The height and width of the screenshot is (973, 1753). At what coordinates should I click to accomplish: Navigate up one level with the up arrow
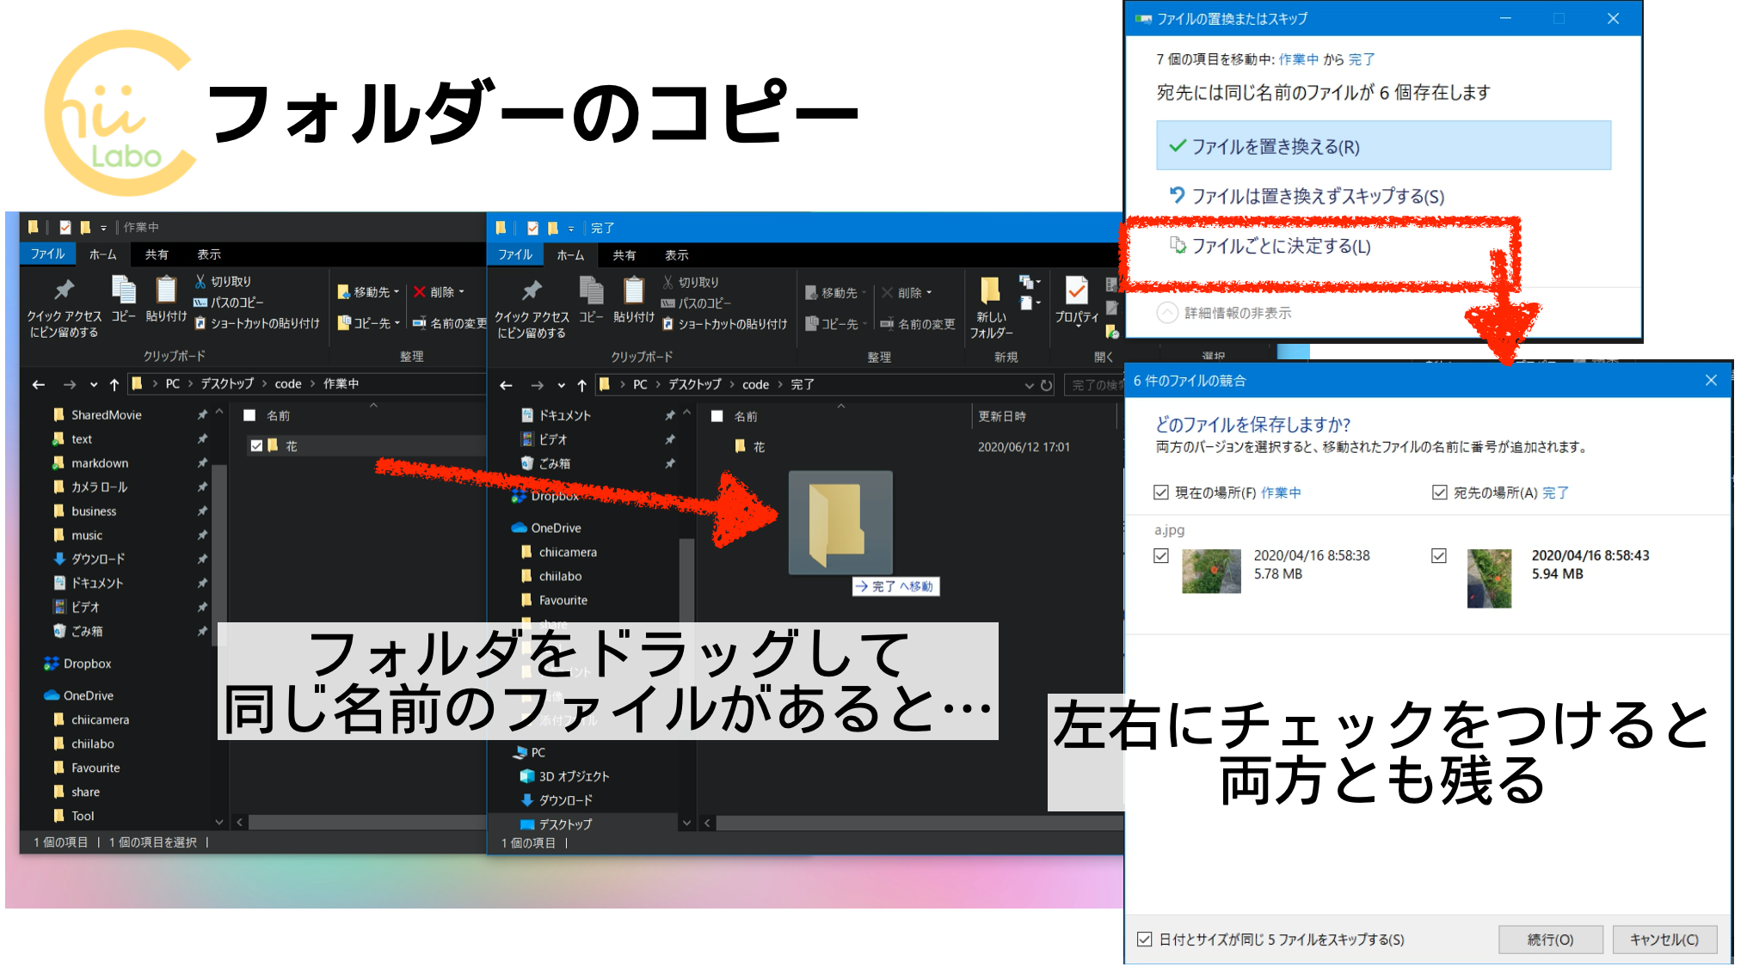pyautogui.click(x=114, y=384)
